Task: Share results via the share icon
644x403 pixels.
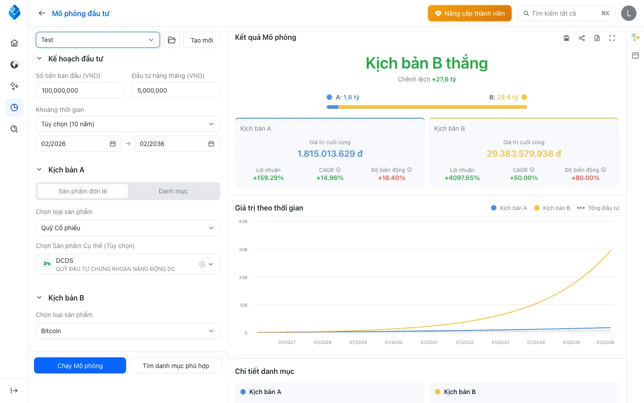Action: pyautogui.click(x=582, y=38)
